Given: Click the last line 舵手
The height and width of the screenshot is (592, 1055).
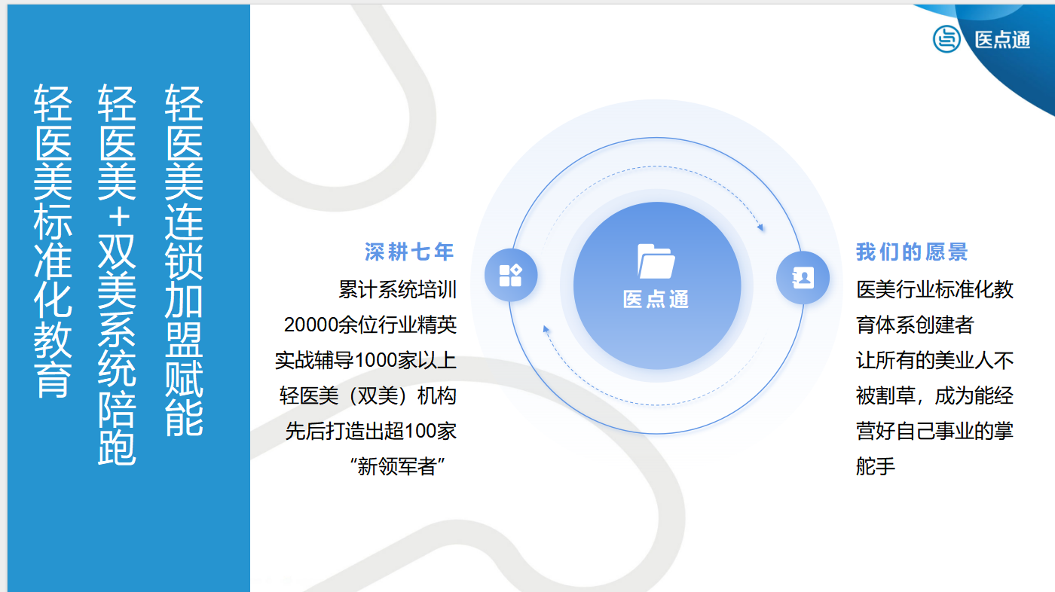Looking at the screenshot, I should click(x=876, y=466).
